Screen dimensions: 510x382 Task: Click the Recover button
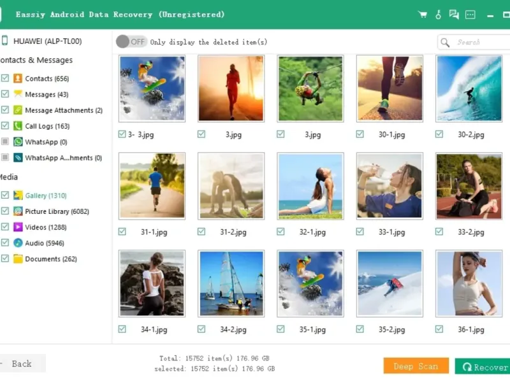pos(483,367)
